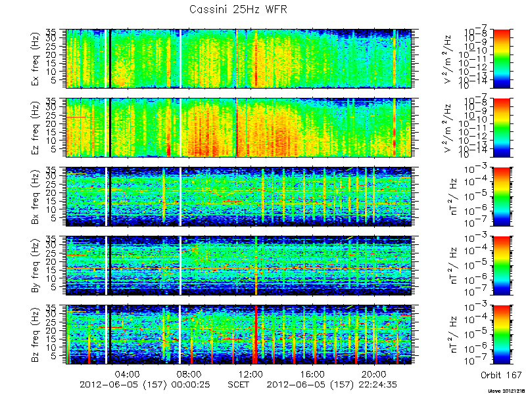Click the 08:00 time axis label

point(189,373)
